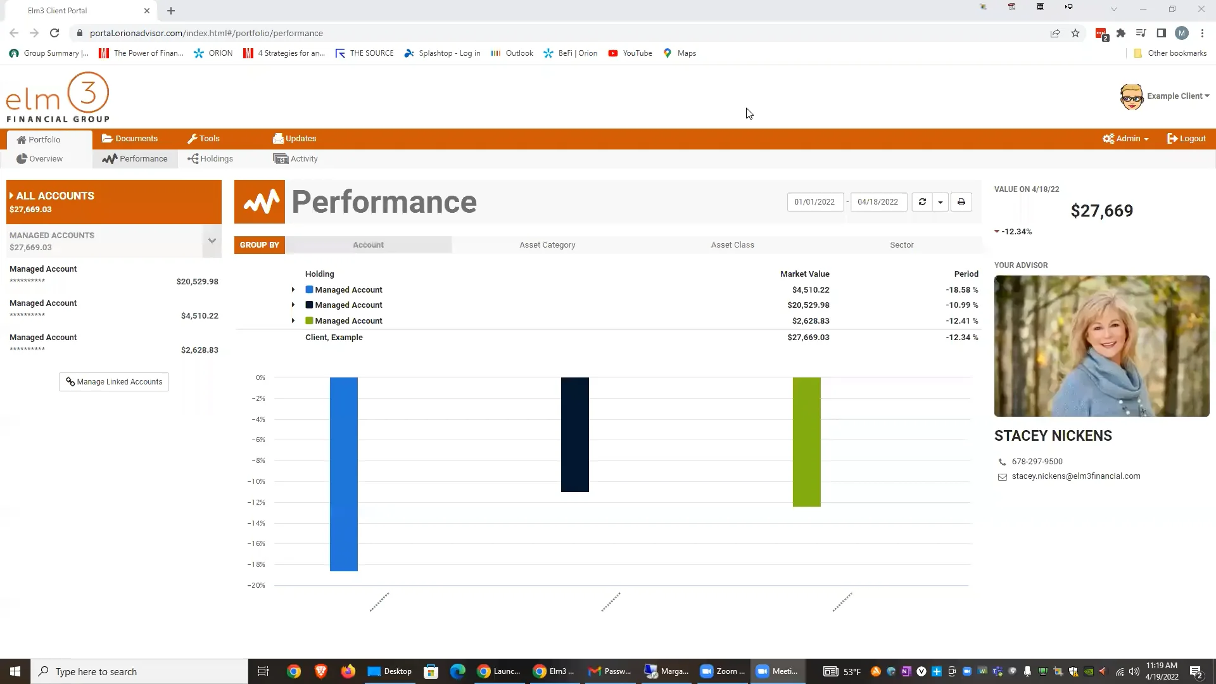The height and width of the screenshot is (684, 1216).
Task: Click Manage Linked Accounts button
Action: (x=114, y=382)
